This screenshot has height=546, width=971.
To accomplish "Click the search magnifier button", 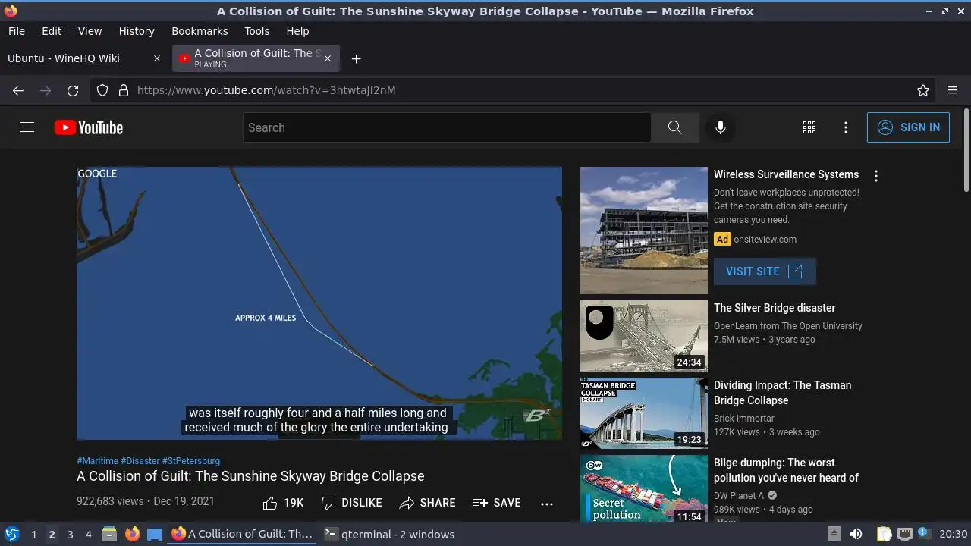I will tap(674, 127).
